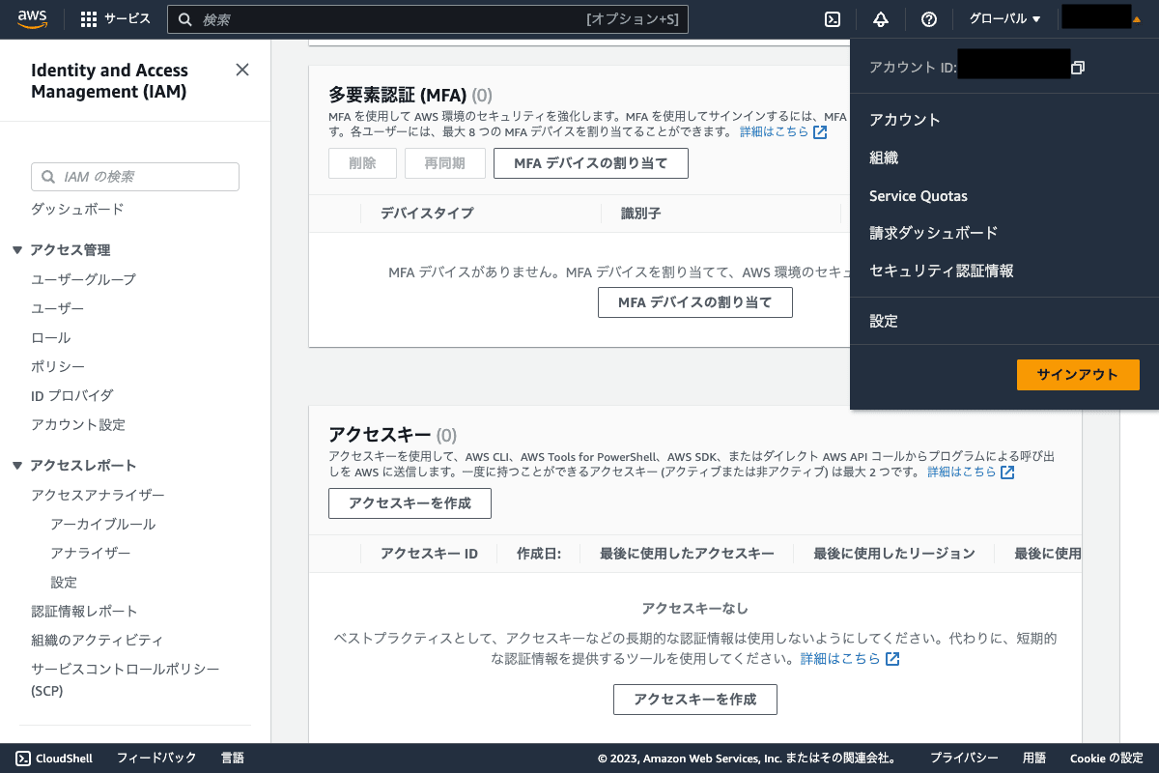Click アクセスキー ID column header

coord(429,554)
